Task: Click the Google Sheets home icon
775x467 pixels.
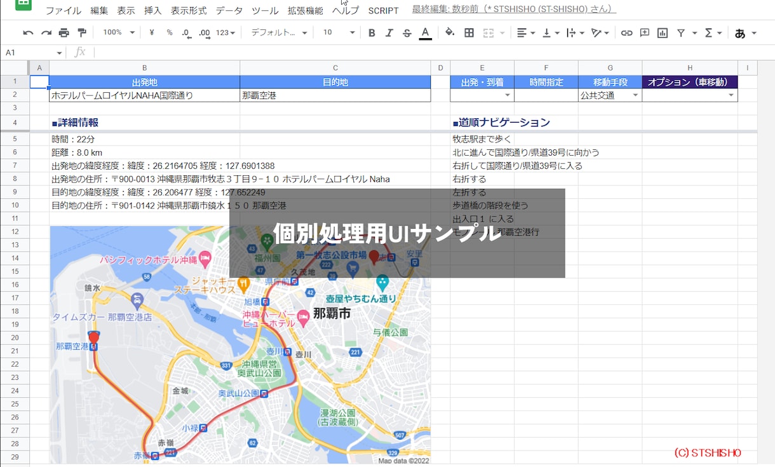Action: click(x=24, y=4)
